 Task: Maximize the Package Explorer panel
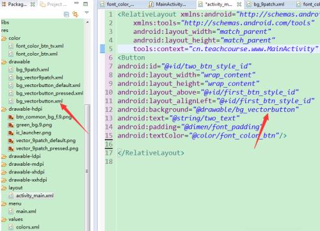(x=86, y=4)
